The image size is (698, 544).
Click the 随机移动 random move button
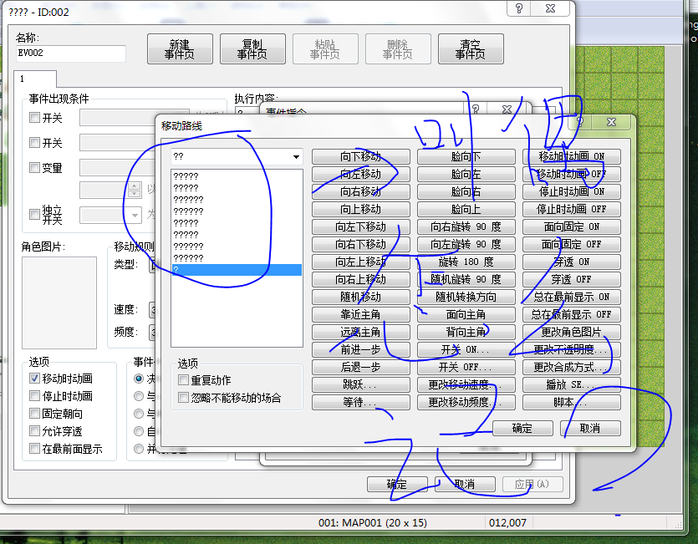click(360, 297)
